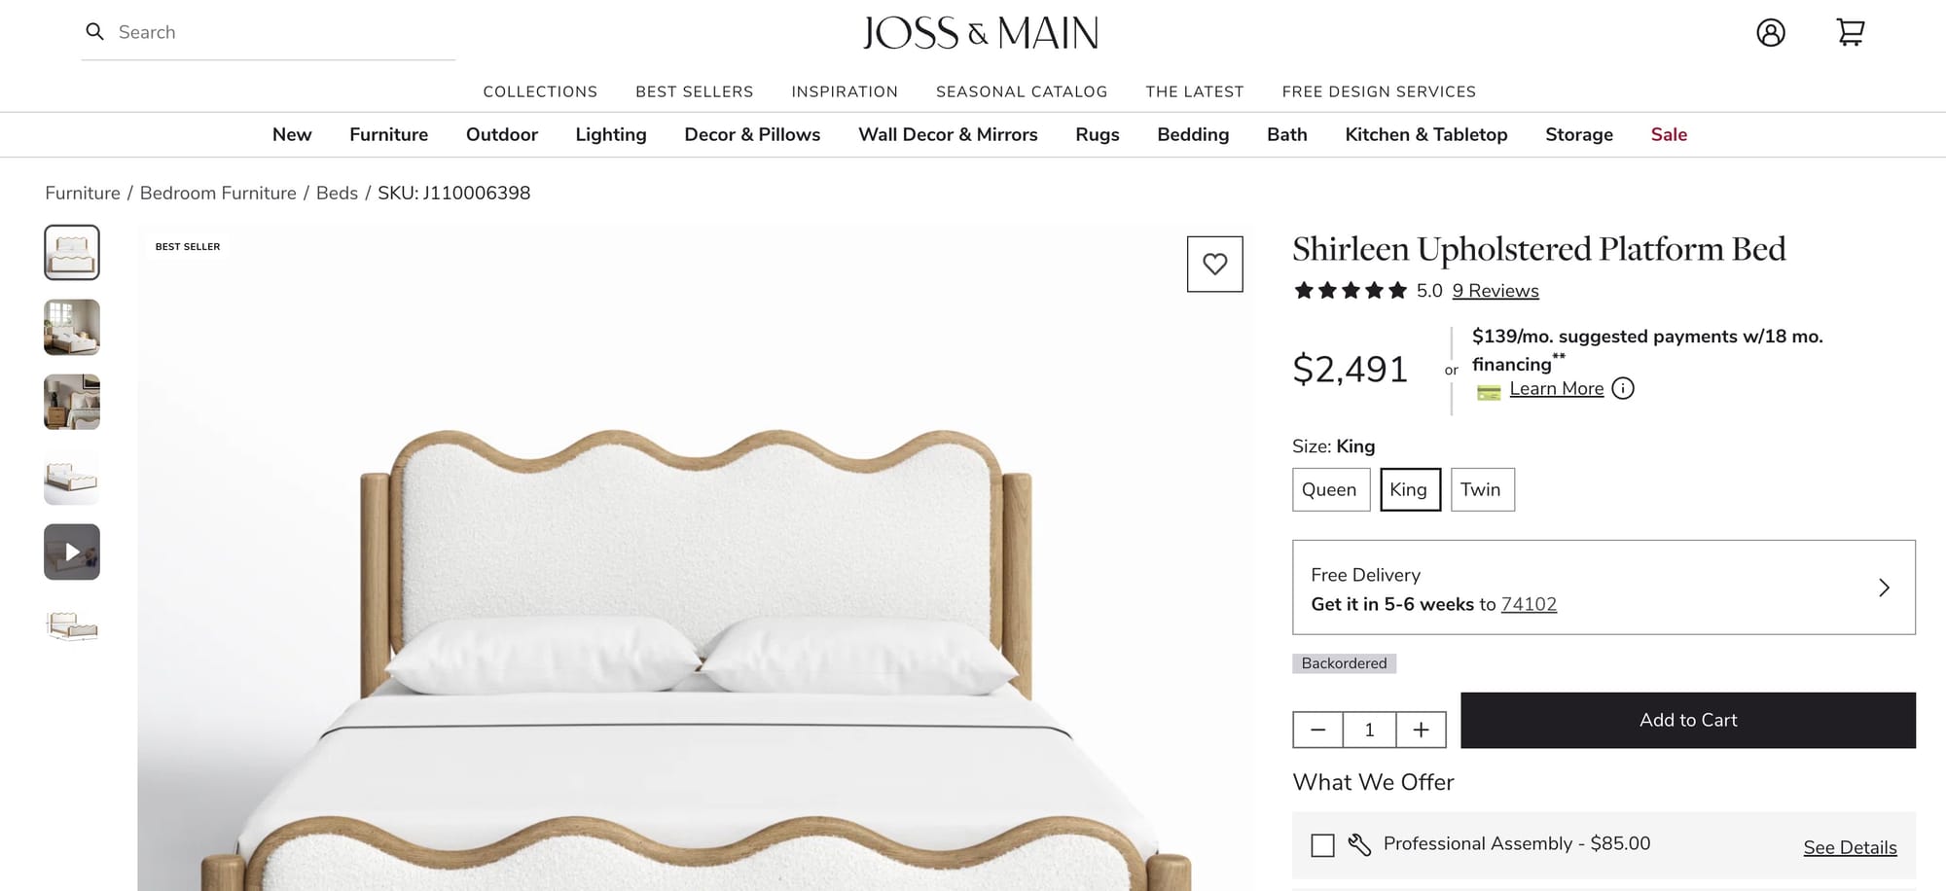Open the Lighting category menu
Screen dimensions: 1946x891
(610, 134)
